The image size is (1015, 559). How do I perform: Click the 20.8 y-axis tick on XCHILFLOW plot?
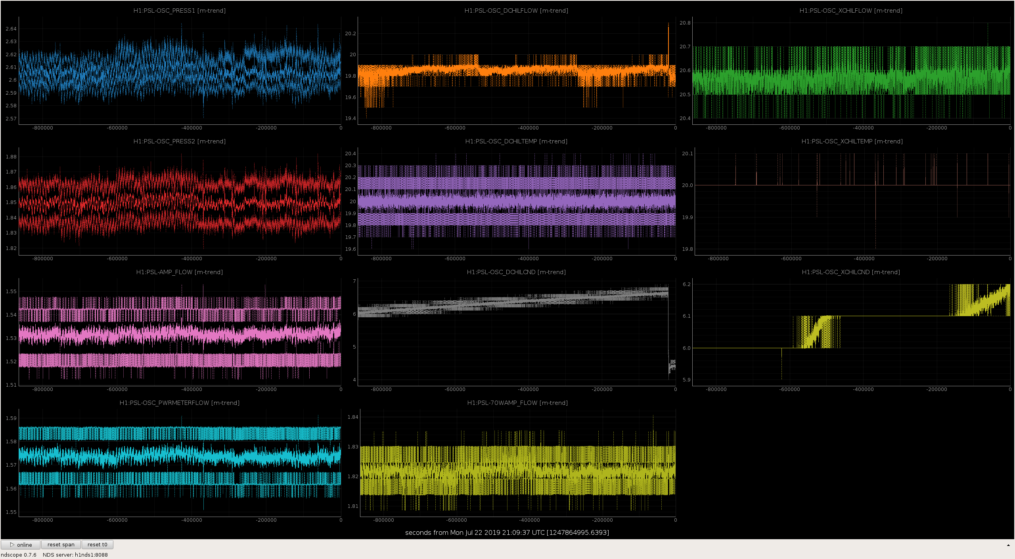pos(685,23)
